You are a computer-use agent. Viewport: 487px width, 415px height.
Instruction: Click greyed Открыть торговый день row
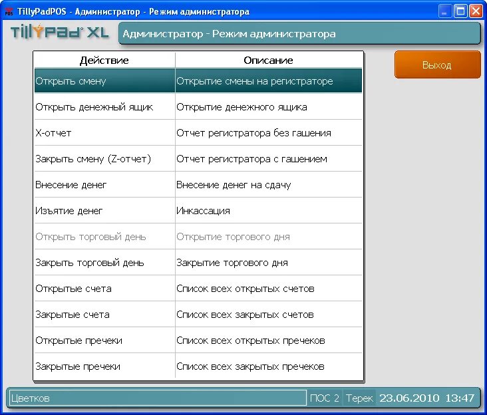click(x=104, y=237)
